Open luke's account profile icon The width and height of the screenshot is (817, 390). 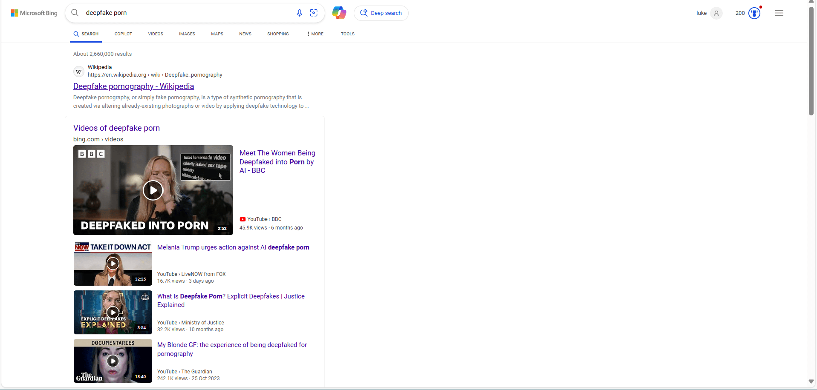click(x=716, y=13)
